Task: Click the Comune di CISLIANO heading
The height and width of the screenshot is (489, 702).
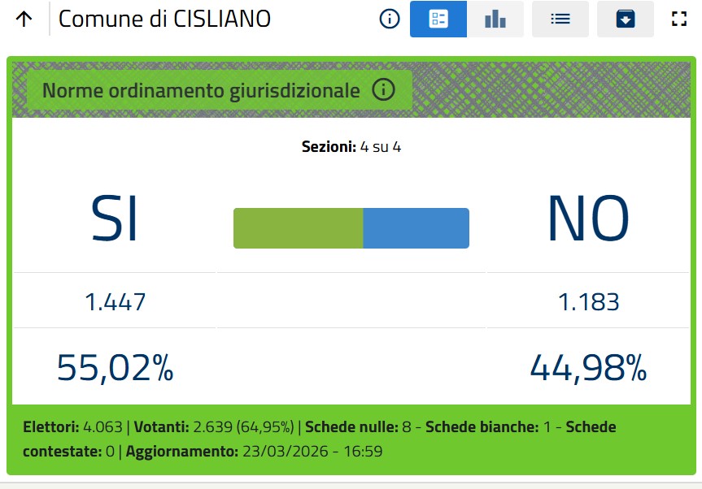Action: click(x=164, y=19)
